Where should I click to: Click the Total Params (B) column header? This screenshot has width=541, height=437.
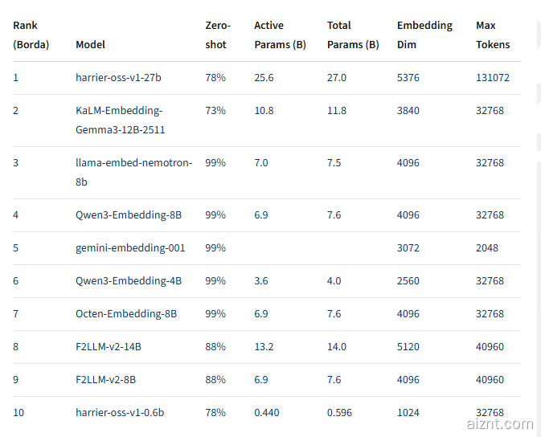(353, 35)
